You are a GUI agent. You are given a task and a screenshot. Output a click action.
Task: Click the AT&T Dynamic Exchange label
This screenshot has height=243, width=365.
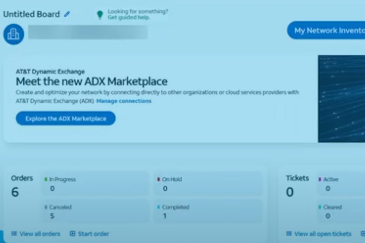pyautogui.click(x=50, y=72)
